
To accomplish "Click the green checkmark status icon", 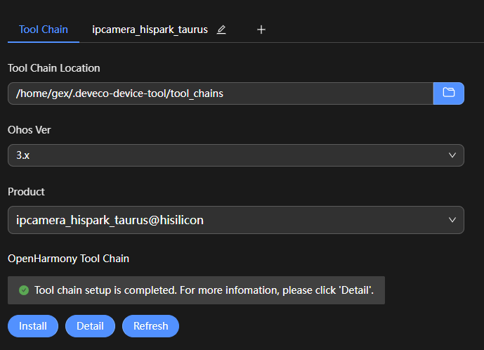I will click(24, 290).
